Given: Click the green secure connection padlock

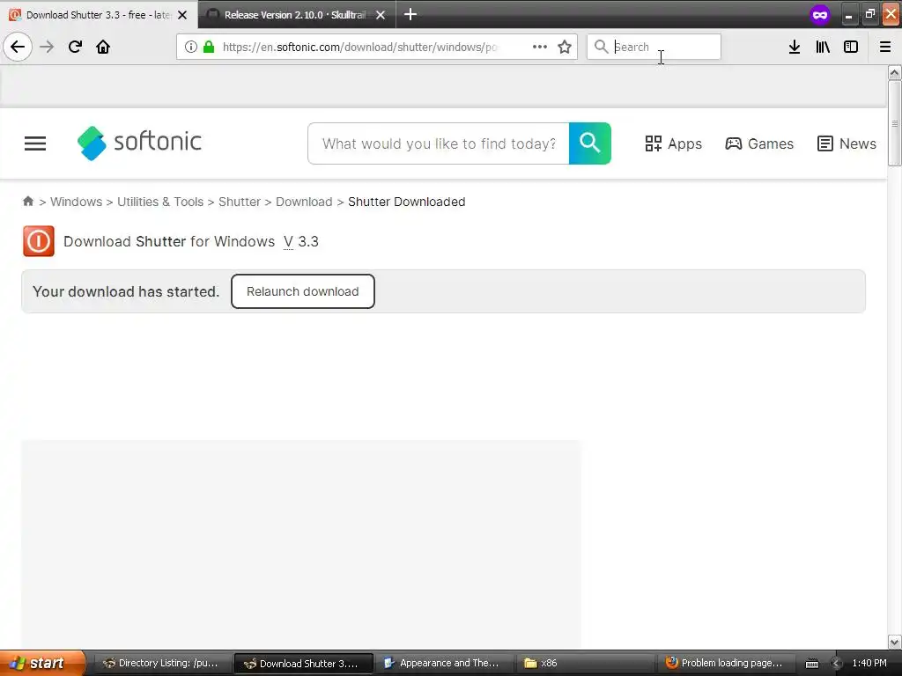Looking at the screenshot, I should 209,47.
